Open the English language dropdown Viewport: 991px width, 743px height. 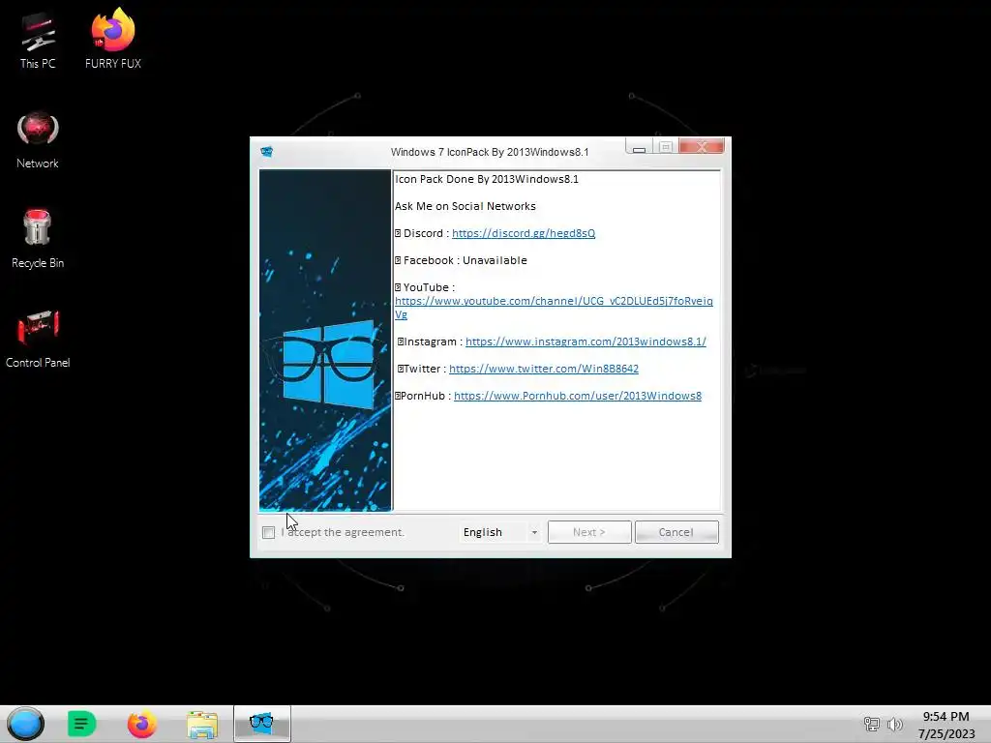pyautogui.click(x=500, y=532)
